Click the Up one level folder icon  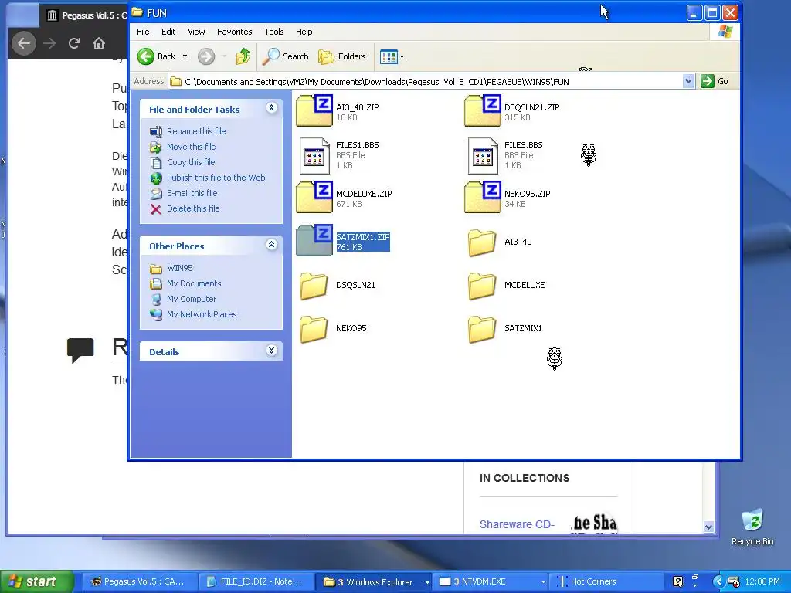(243, 56)
